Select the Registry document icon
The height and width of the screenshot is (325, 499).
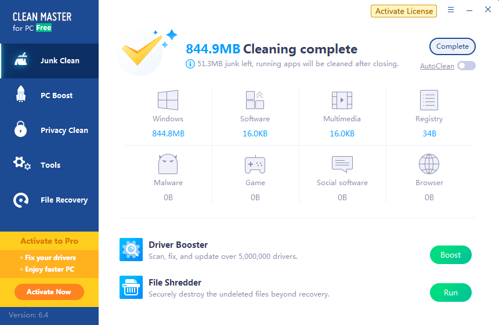click(429, 100)
